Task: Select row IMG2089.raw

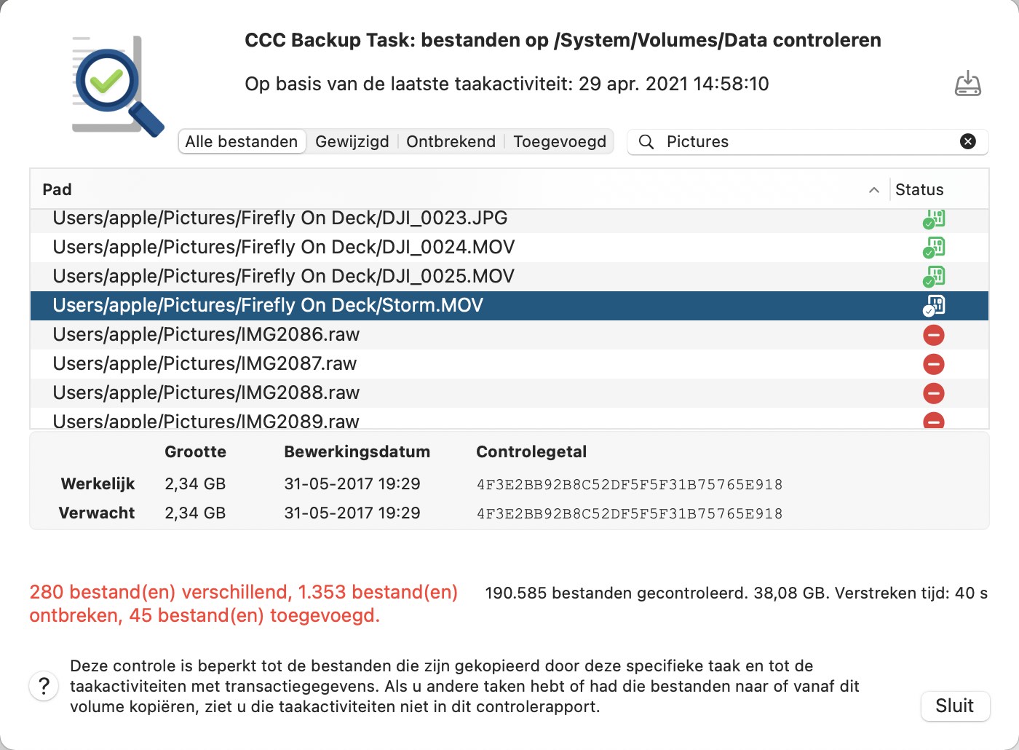Action: 509,418
